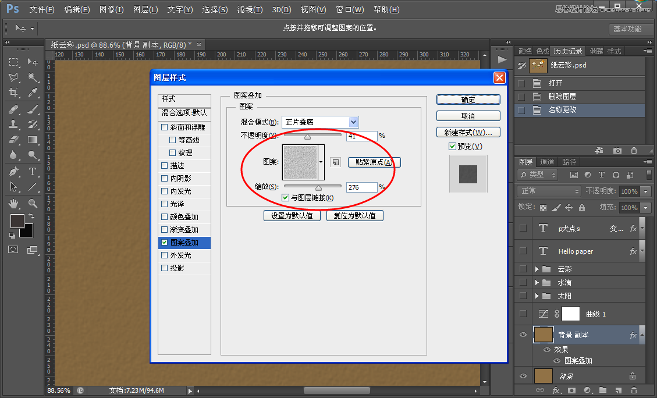Image resolution: width=657 pixels, height=398 pixels.
Task: Create new preset from current pattern
Action: click(x=336, y=162)
